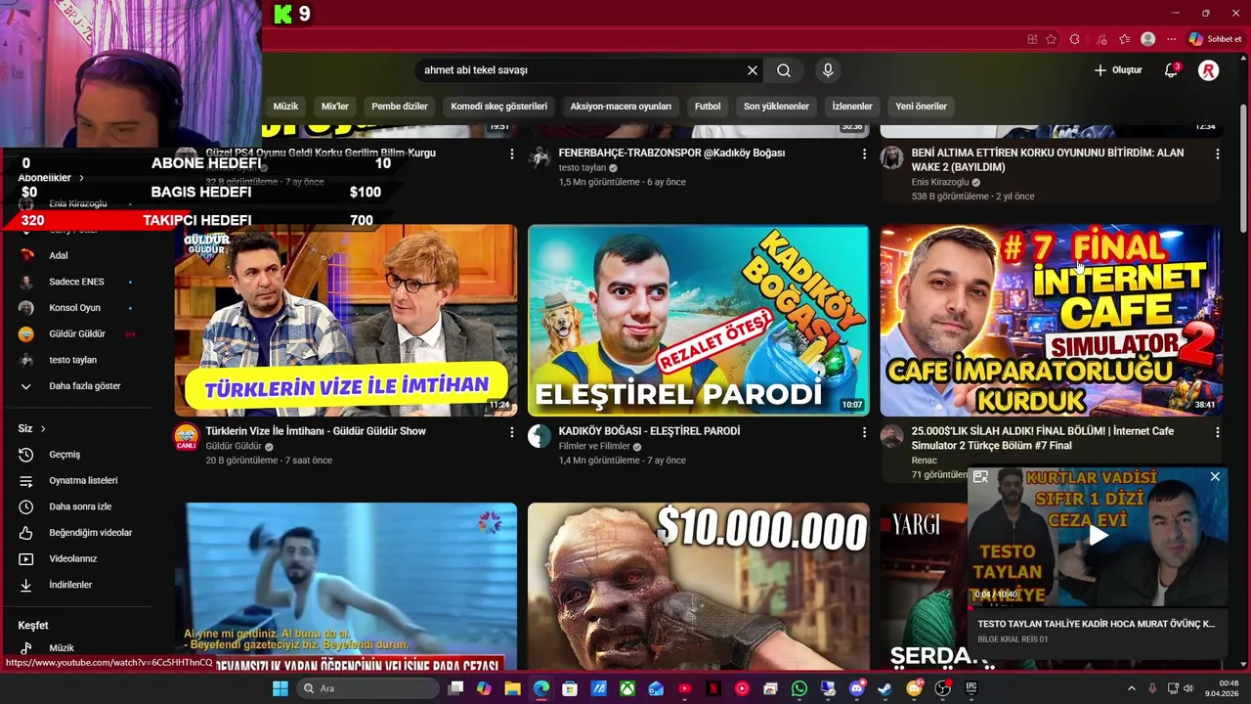This screenshot has height=704, width=1251.
Task: Open YouTube notifications bell
Action: (x=1171, y=70)
